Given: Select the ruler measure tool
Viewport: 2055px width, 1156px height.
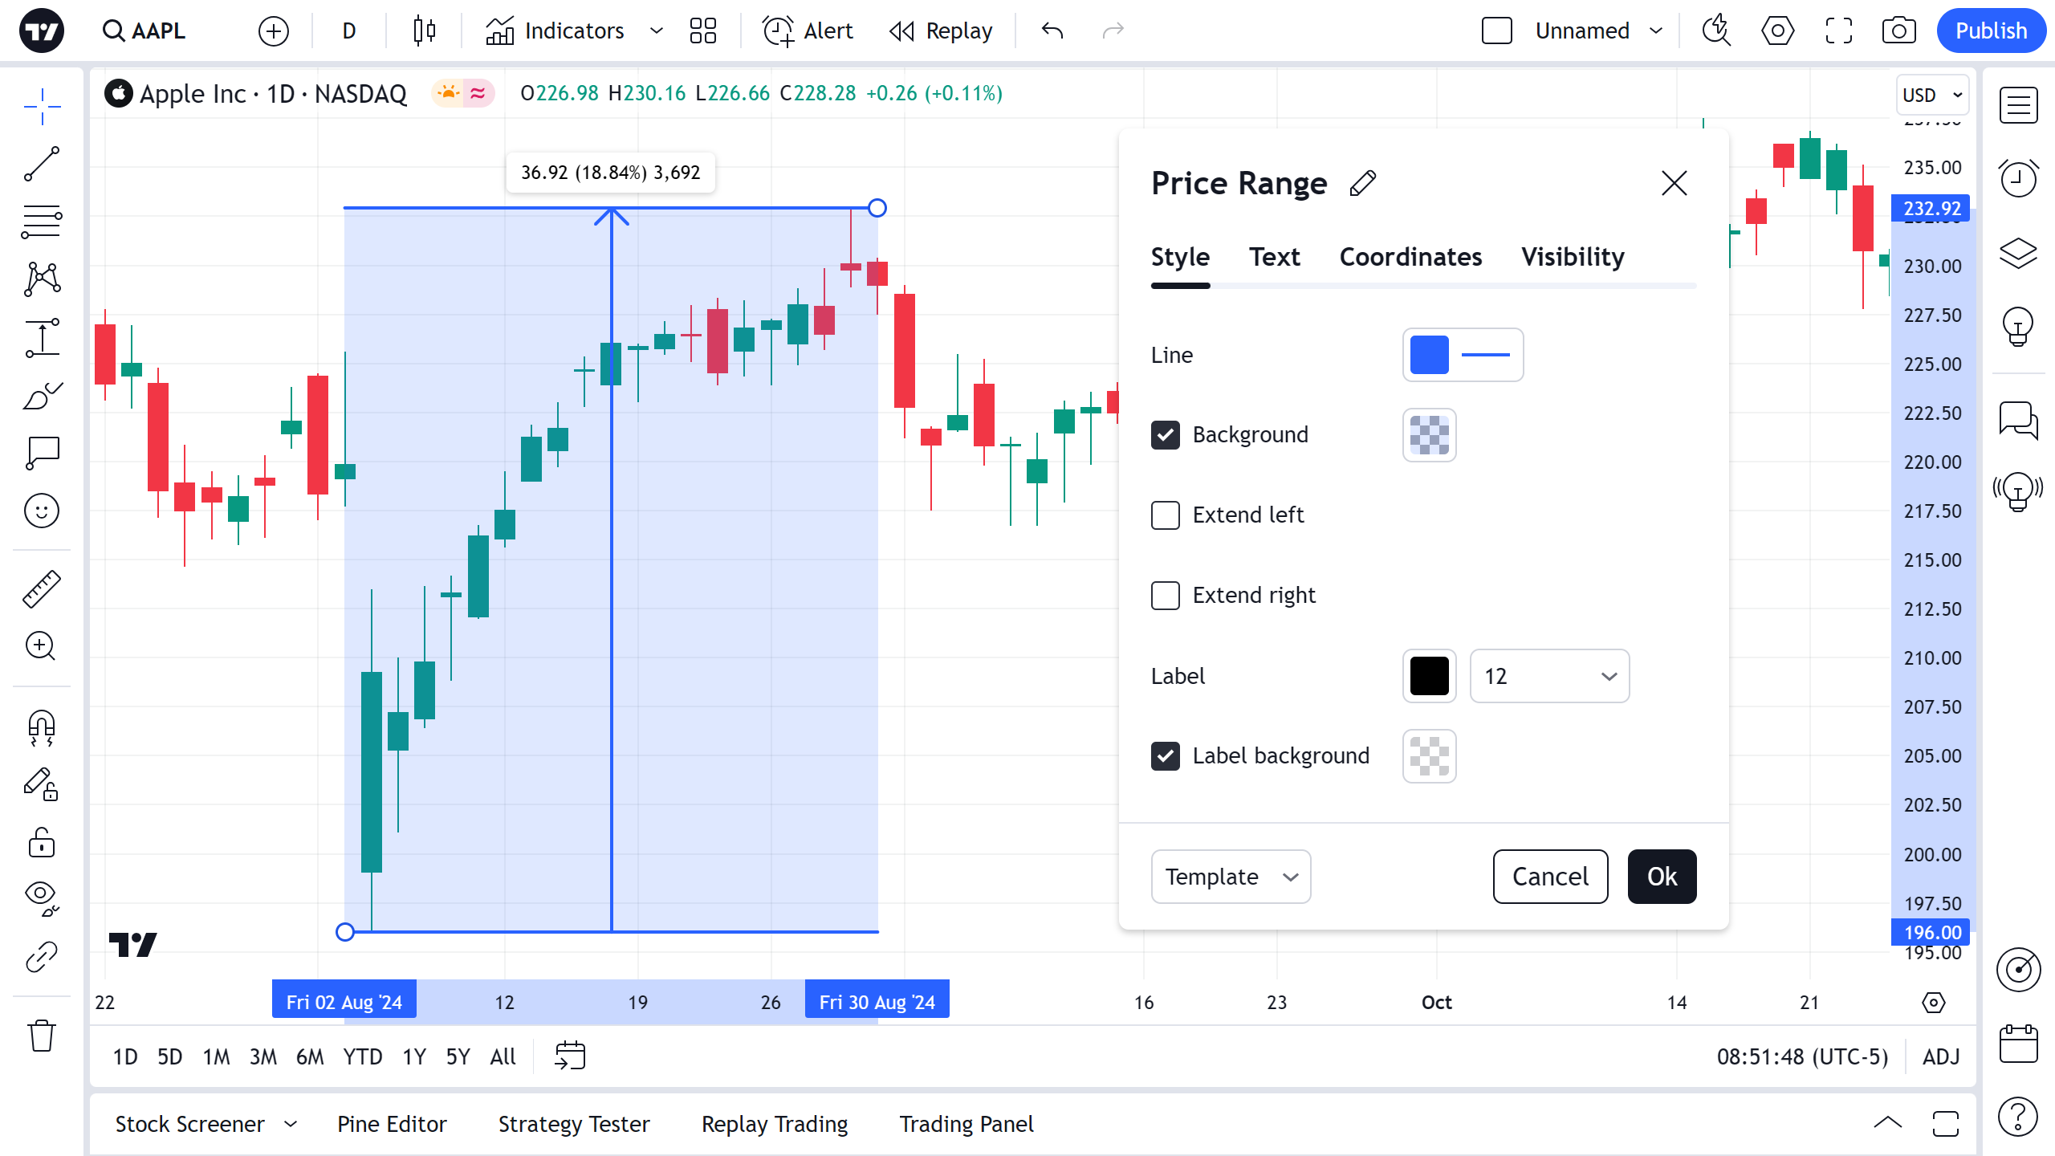Looking at the screenshot, I should (x=42, y=589).
